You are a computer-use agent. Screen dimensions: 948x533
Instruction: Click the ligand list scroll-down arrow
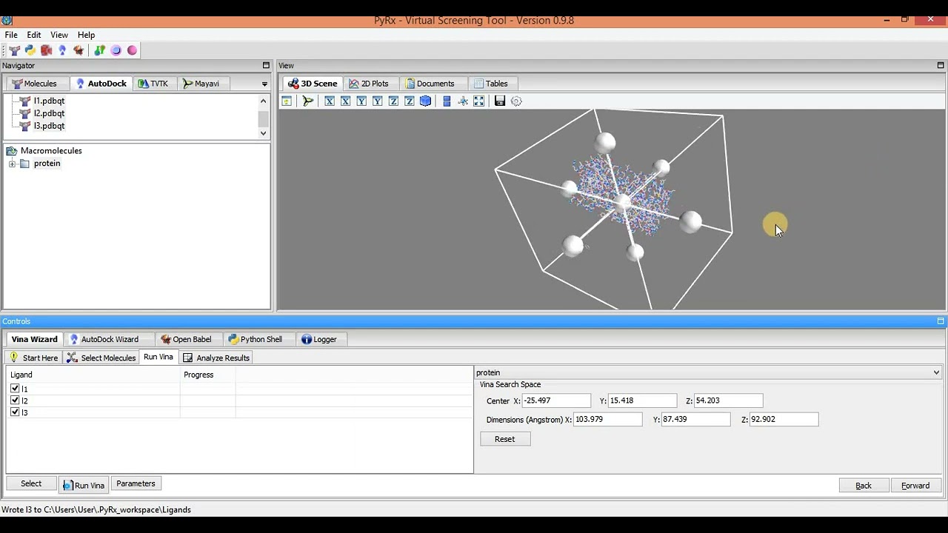[263, 133]
